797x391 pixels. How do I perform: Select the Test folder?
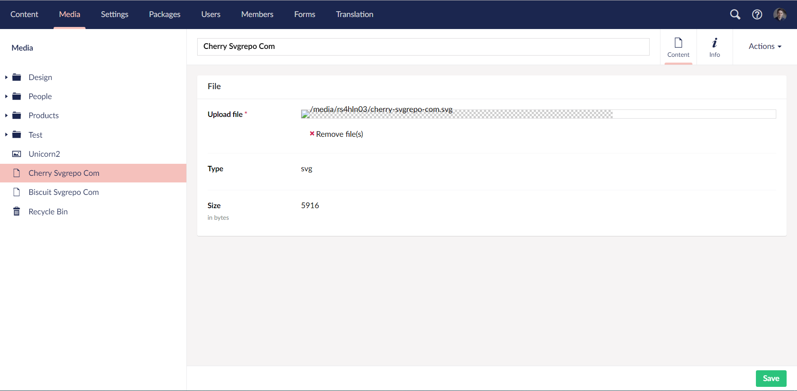tap(35, 134)
